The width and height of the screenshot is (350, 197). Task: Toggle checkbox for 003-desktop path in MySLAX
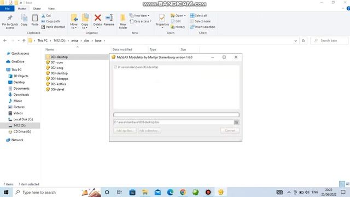pyautogui.click(x=115, y=67)
